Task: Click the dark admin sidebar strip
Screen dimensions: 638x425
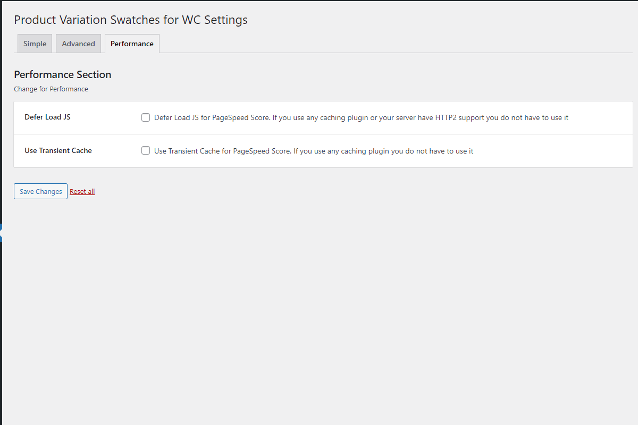Action: (x=1, y=212)
